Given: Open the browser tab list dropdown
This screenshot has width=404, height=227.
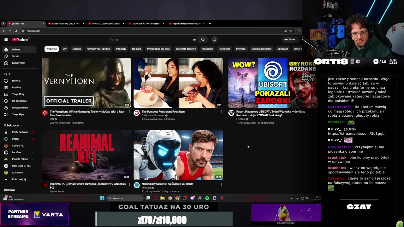Looking at the screenshot, I should pyautogui.click(x=3, y=24).
